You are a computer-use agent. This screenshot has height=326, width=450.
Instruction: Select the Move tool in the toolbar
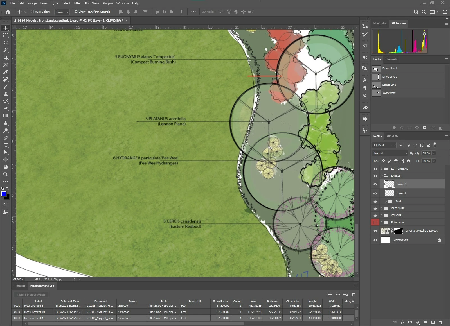click(x=6, y=28)
